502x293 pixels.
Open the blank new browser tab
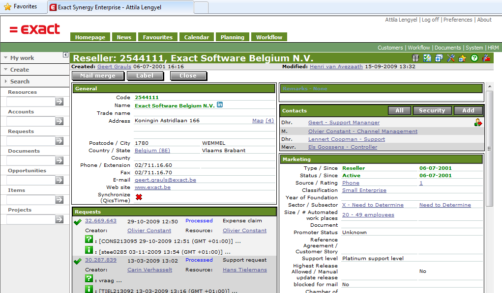tap(201, 7)
